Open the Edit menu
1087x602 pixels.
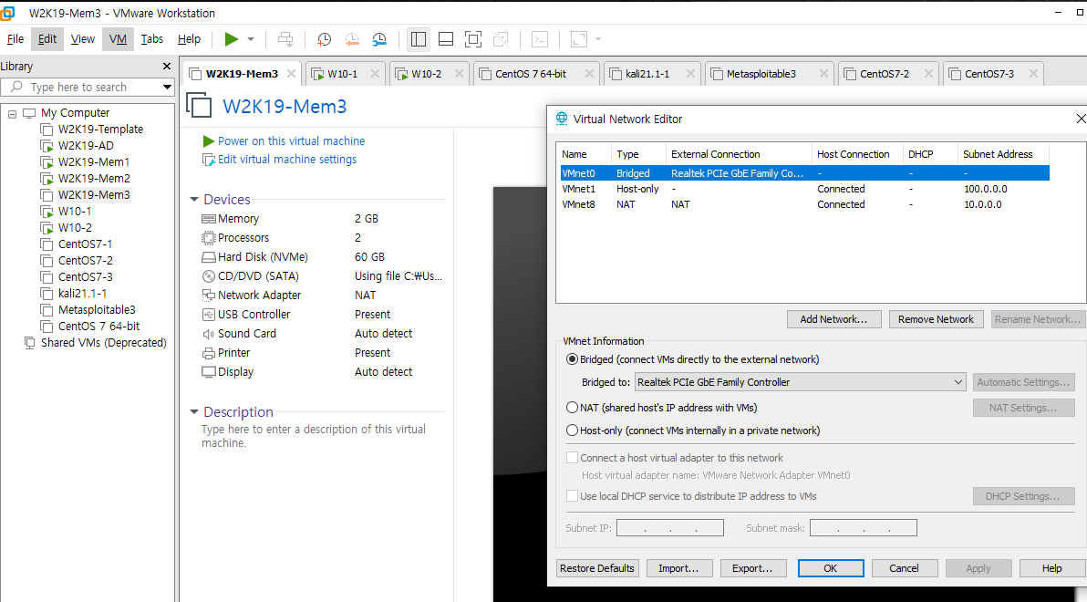(x=47, y=39)
